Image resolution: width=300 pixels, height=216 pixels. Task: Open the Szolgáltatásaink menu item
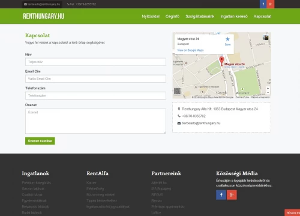coord(200,16)
